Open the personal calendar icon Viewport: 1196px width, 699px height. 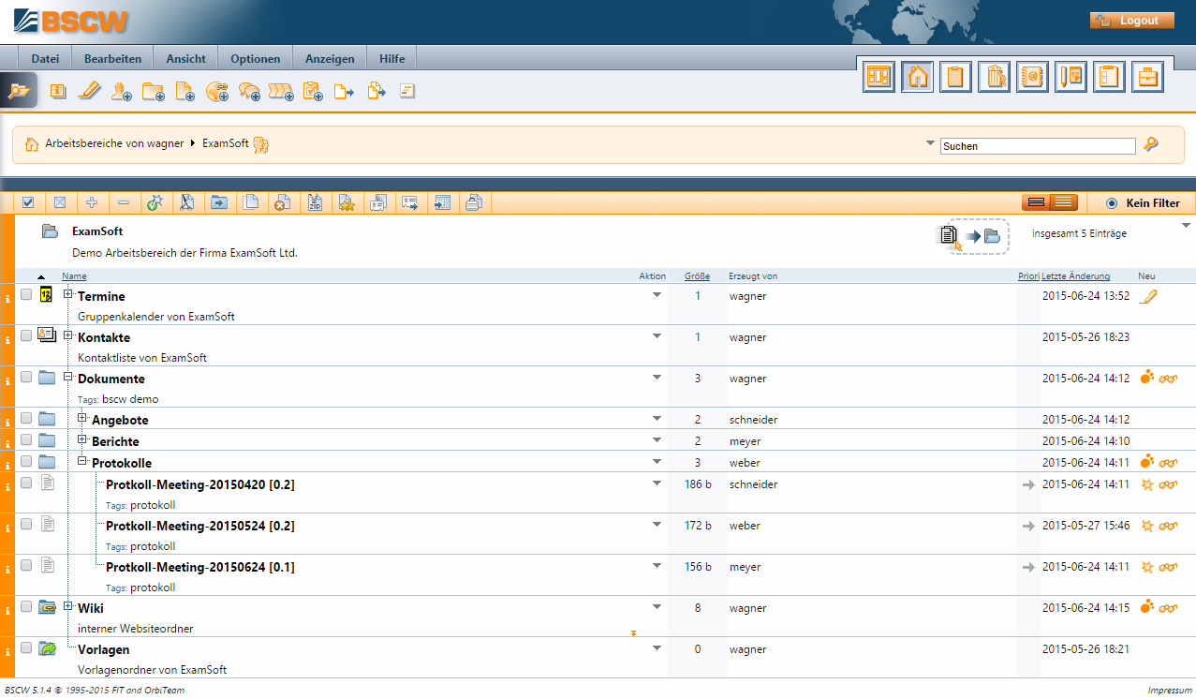click(1071, 77)
